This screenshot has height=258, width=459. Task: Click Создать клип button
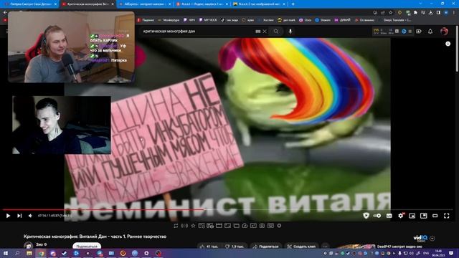[x=301, y=247]
